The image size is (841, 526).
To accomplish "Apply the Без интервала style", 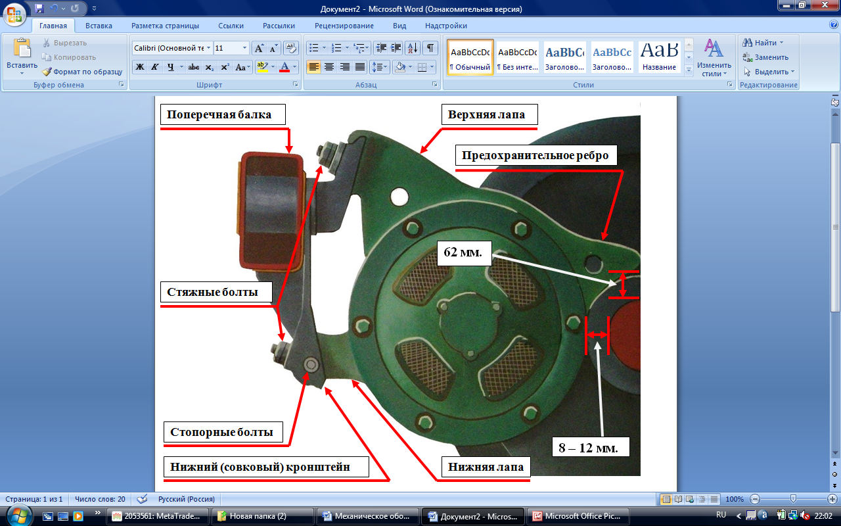I will (x=517, y=58).
